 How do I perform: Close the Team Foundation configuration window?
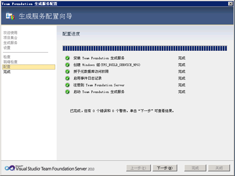click(230, 3)
